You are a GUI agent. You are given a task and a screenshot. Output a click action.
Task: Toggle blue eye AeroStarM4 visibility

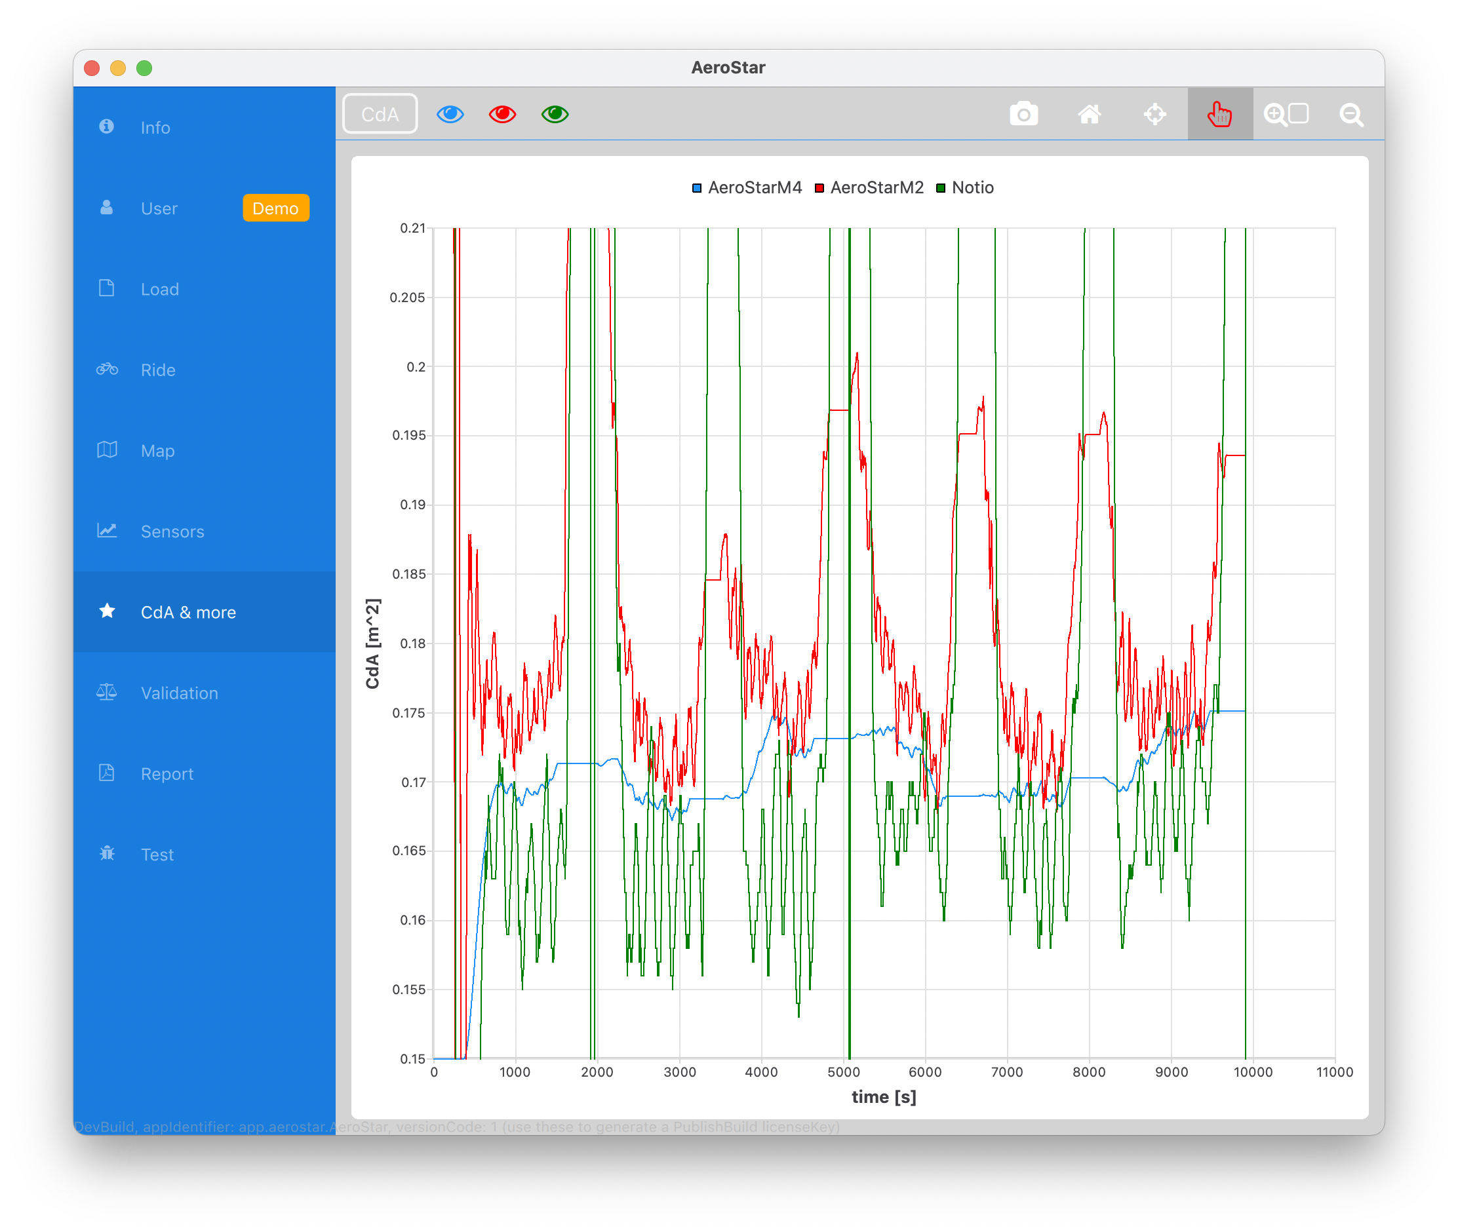coord(450,114)
